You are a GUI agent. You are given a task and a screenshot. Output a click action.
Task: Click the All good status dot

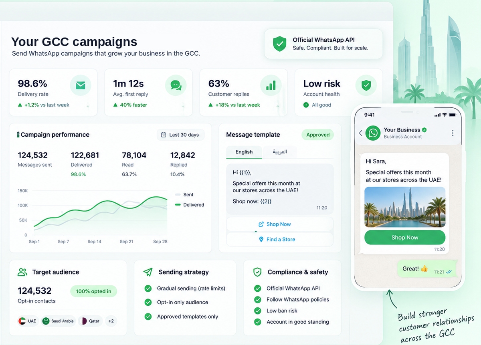306,105
